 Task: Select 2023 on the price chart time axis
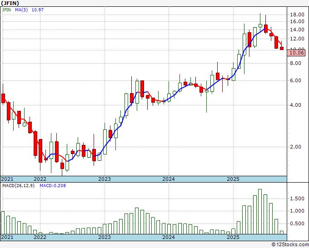[x=105, y=179]
